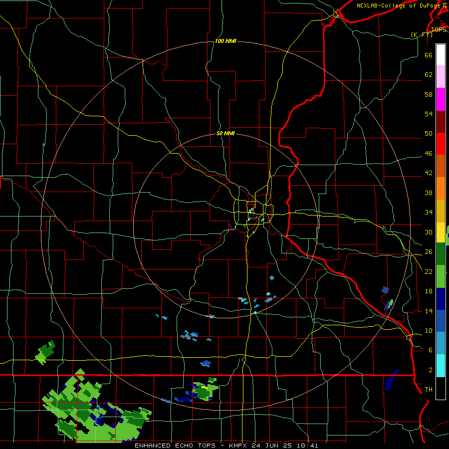Click the dark orange legend swatch

tap(441, 166)
